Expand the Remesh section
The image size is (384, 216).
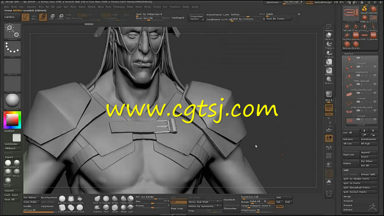tap(348, 201)
